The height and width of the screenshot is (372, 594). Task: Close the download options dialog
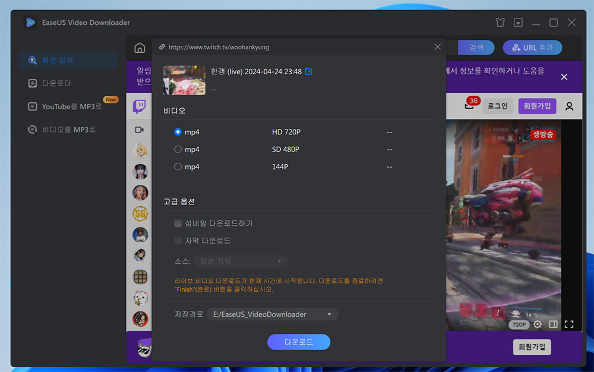(438, 46)
